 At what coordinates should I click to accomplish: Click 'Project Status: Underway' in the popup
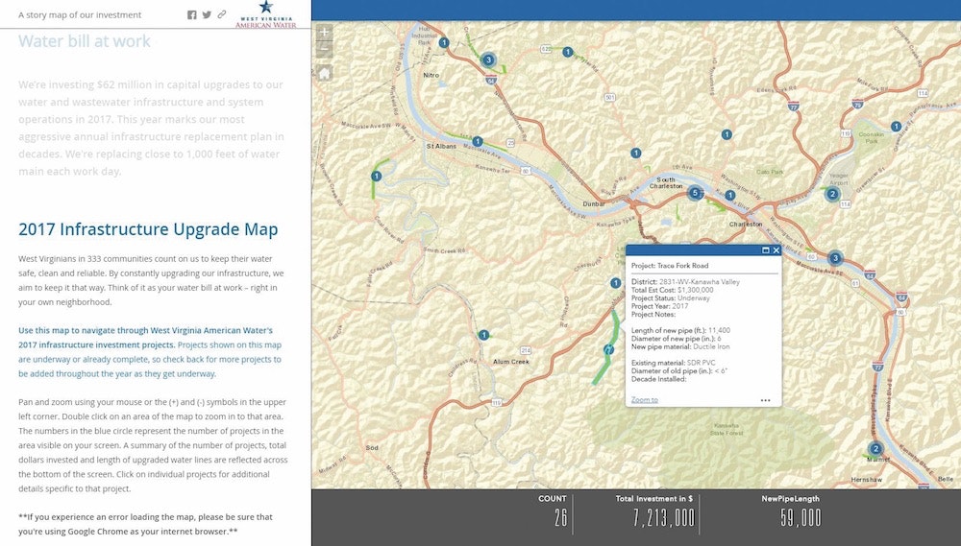pos(671,298)
